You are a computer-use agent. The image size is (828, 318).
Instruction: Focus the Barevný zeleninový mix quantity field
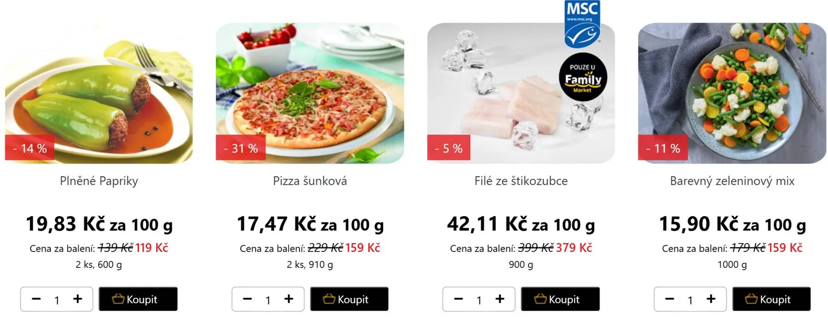click(690, 300)
